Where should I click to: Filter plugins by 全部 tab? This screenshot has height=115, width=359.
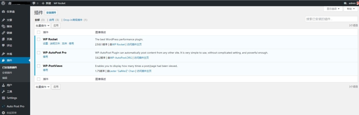[37, 20]
